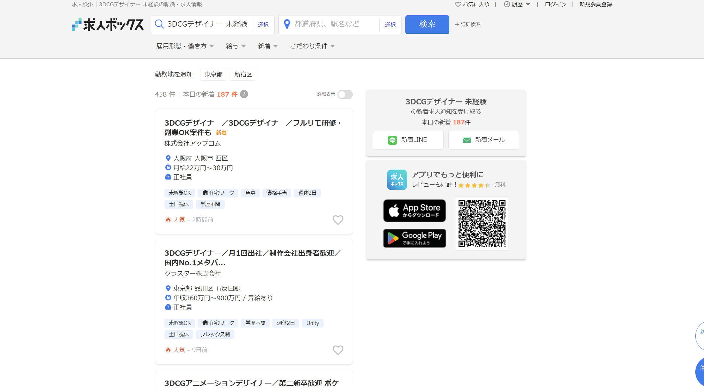Expand the 新着 filter dropdown
This screenshot has width=704, height=388.
[x=268, y=46]
